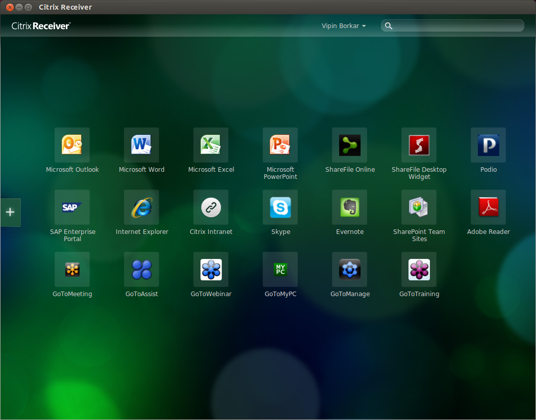This screenshot has width=536, height=420.
Task: Open ShareFile Online app
Action: (x=349, y=145)
